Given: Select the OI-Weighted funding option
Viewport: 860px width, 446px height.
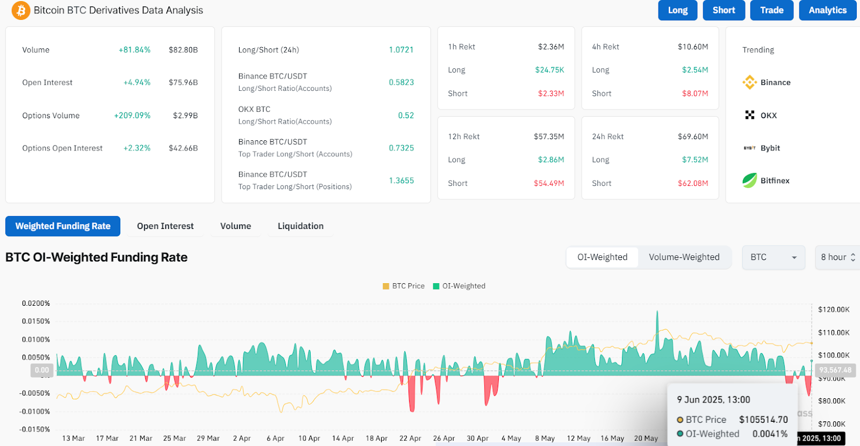Looking at the screenshot, I should point(602,257).
